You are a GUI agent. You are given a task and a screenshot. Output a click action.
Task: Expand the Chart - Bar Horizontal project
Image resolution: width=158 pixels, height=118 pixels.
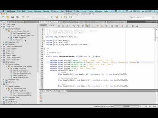tap(1, 47)
